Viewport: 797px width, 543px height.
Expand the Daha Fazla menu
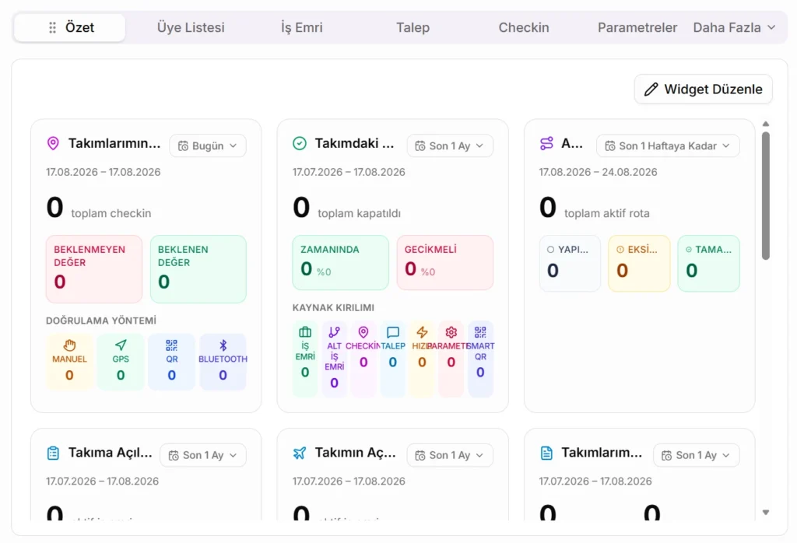click(735, 27)
